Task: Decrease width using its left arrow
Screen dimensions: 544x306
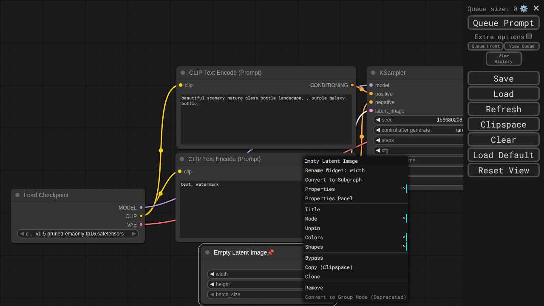Action: point(212,274)
